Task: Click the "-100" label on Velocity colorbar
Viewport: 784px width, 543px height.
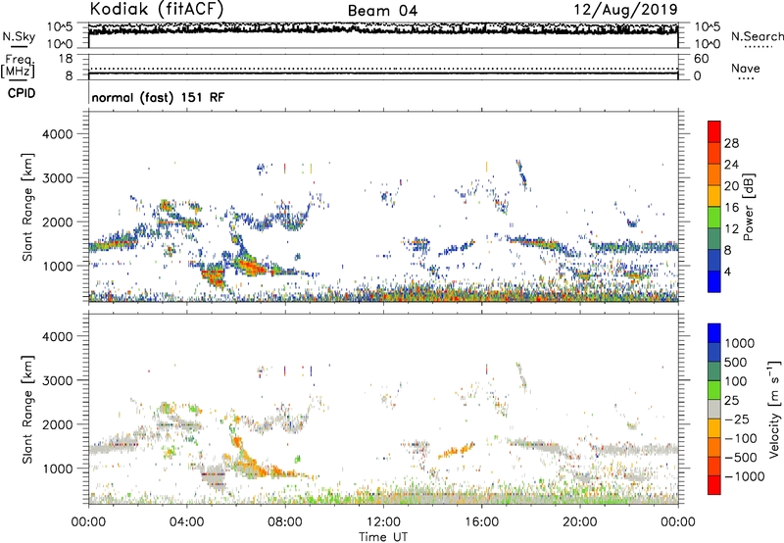Action: coord(741,438)
